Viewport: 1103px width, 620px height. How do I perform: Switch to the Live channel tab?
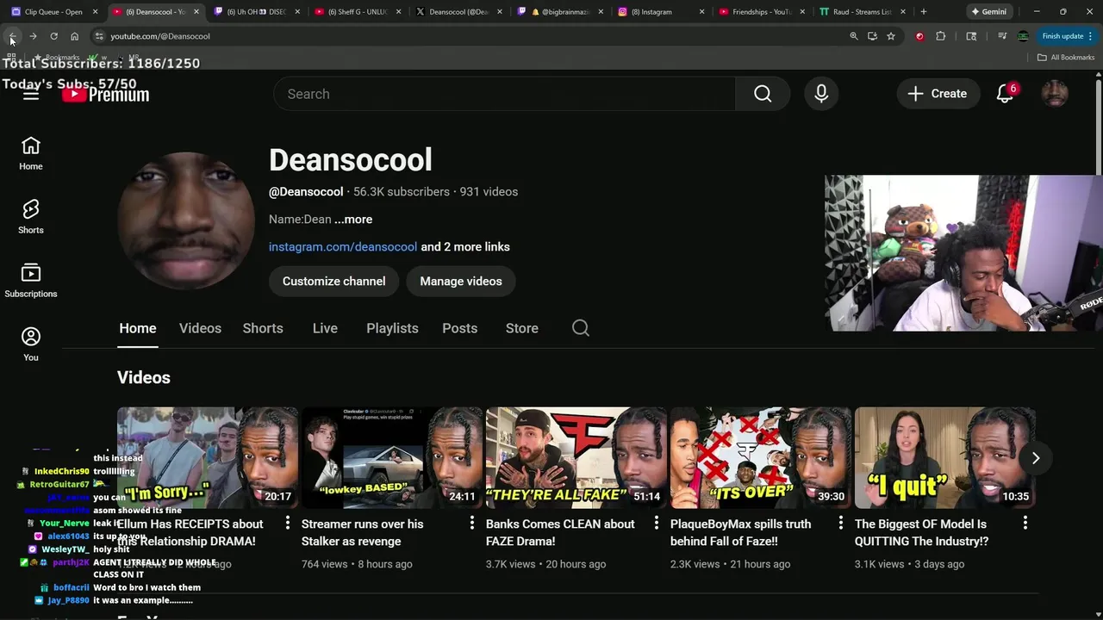click(x=325, y=328)
